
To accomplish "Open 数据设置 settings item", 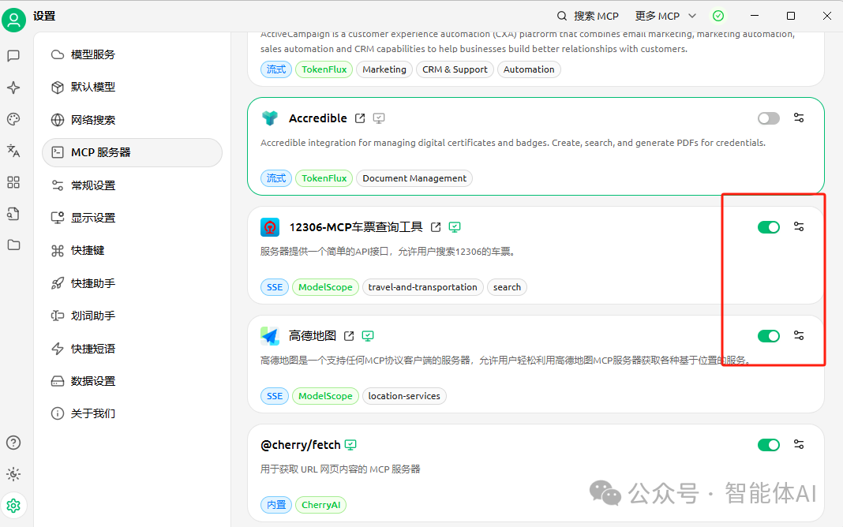I will pyautogui.click(x=133, y=381).
